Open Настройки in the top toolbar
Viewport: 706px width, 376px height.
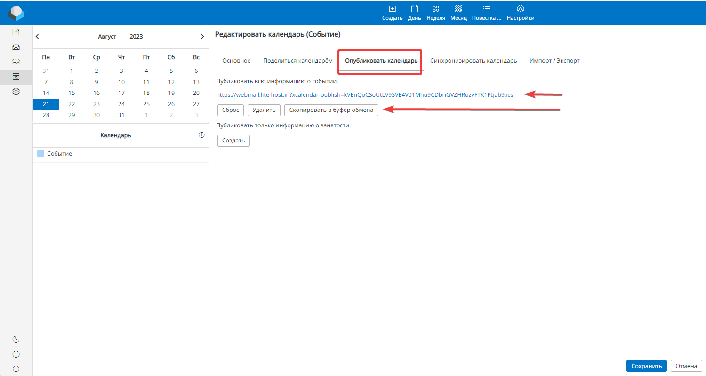pos(521,13)
